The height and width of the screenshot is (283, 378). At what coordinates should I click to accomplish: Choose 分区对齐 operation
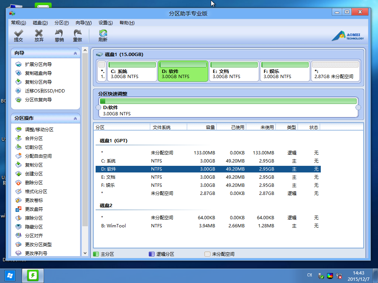tap(29, 235)
